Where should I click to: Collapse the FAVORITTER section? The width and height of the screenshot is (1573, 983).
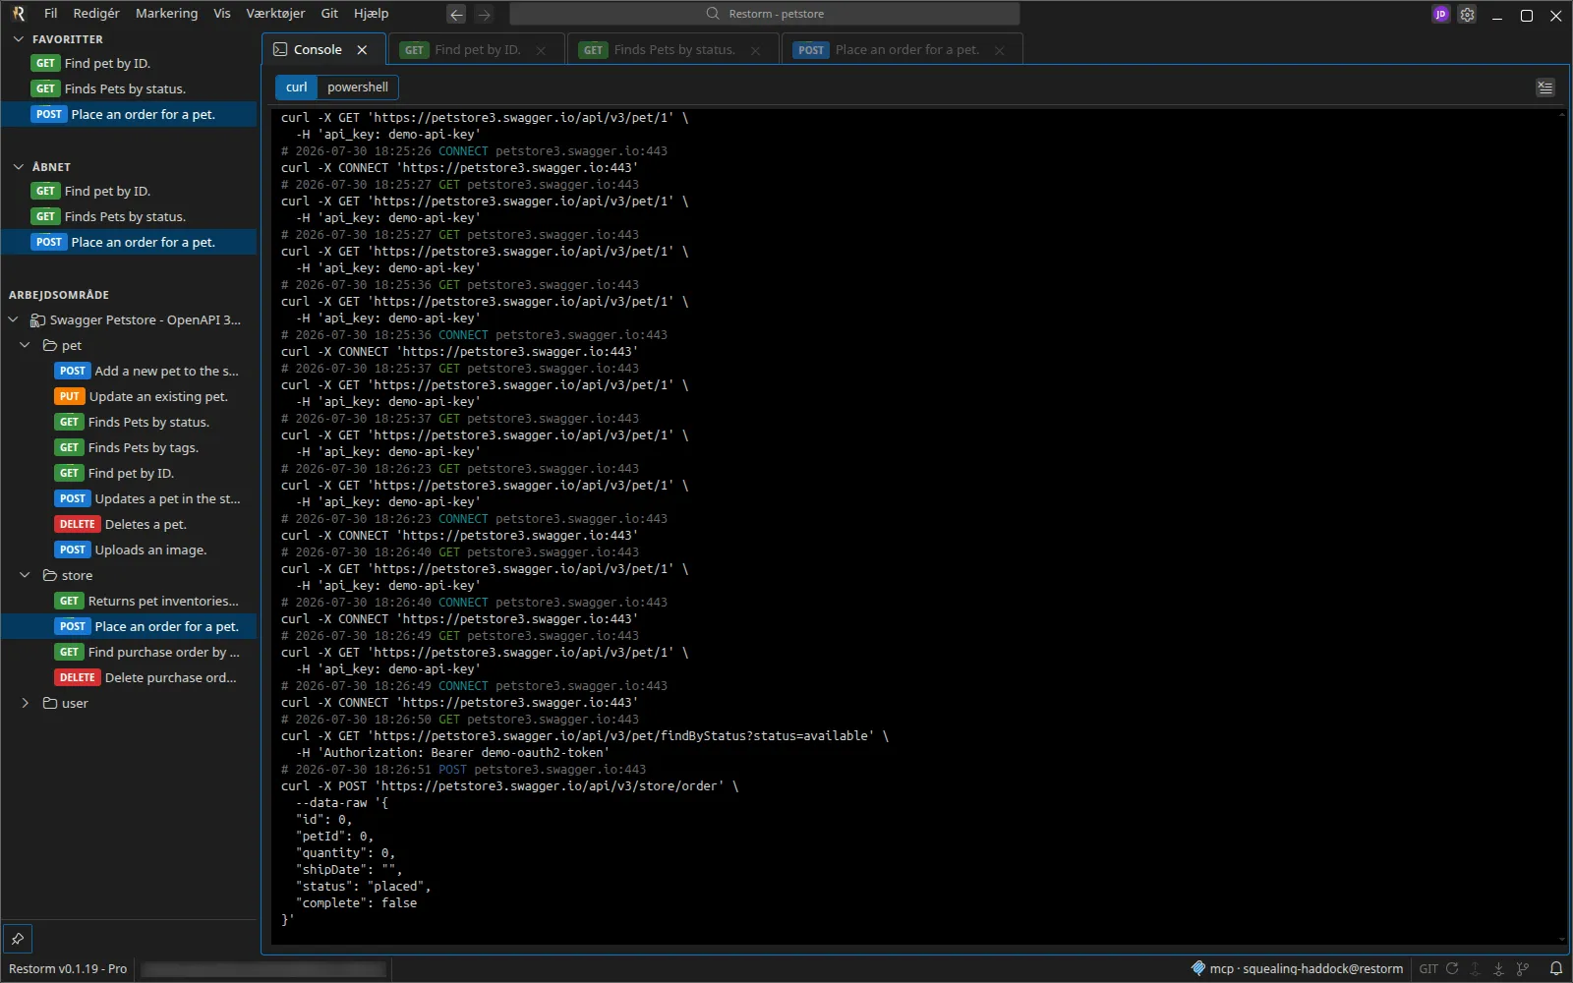[18, 39]
